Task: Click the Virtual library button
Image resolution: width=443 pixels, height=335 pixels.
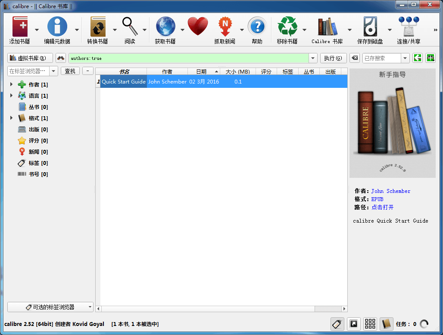Action: 30,58
